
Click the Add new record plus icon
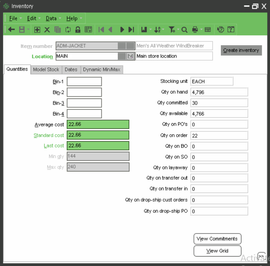pyautogui.click(x=37, y=30)
